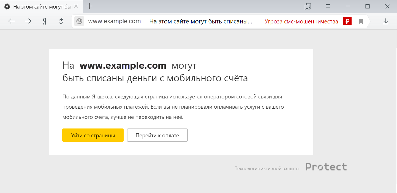
Task: Close the current tab
Action: (76, 6)
